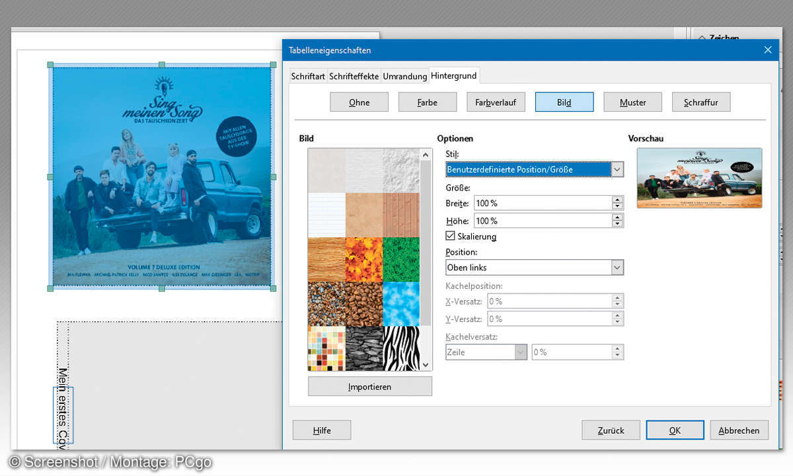Toggle the Skalierung checkbox

451,236
